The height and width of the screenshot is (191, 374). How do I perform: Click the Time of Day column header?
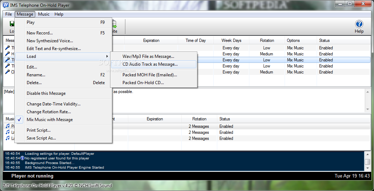coord(196,40)
